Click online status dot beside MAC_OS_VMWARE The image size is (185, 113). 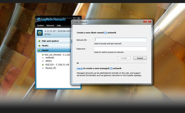pos(43,55)
